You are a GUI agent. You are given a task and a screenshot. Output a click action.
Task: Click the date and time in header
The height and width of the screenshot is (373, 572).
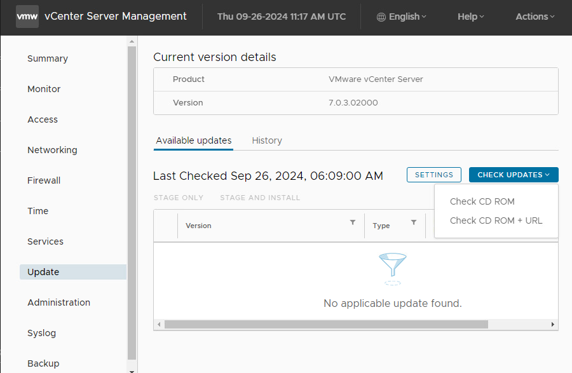pyautogui.click(x=282, y=17)
